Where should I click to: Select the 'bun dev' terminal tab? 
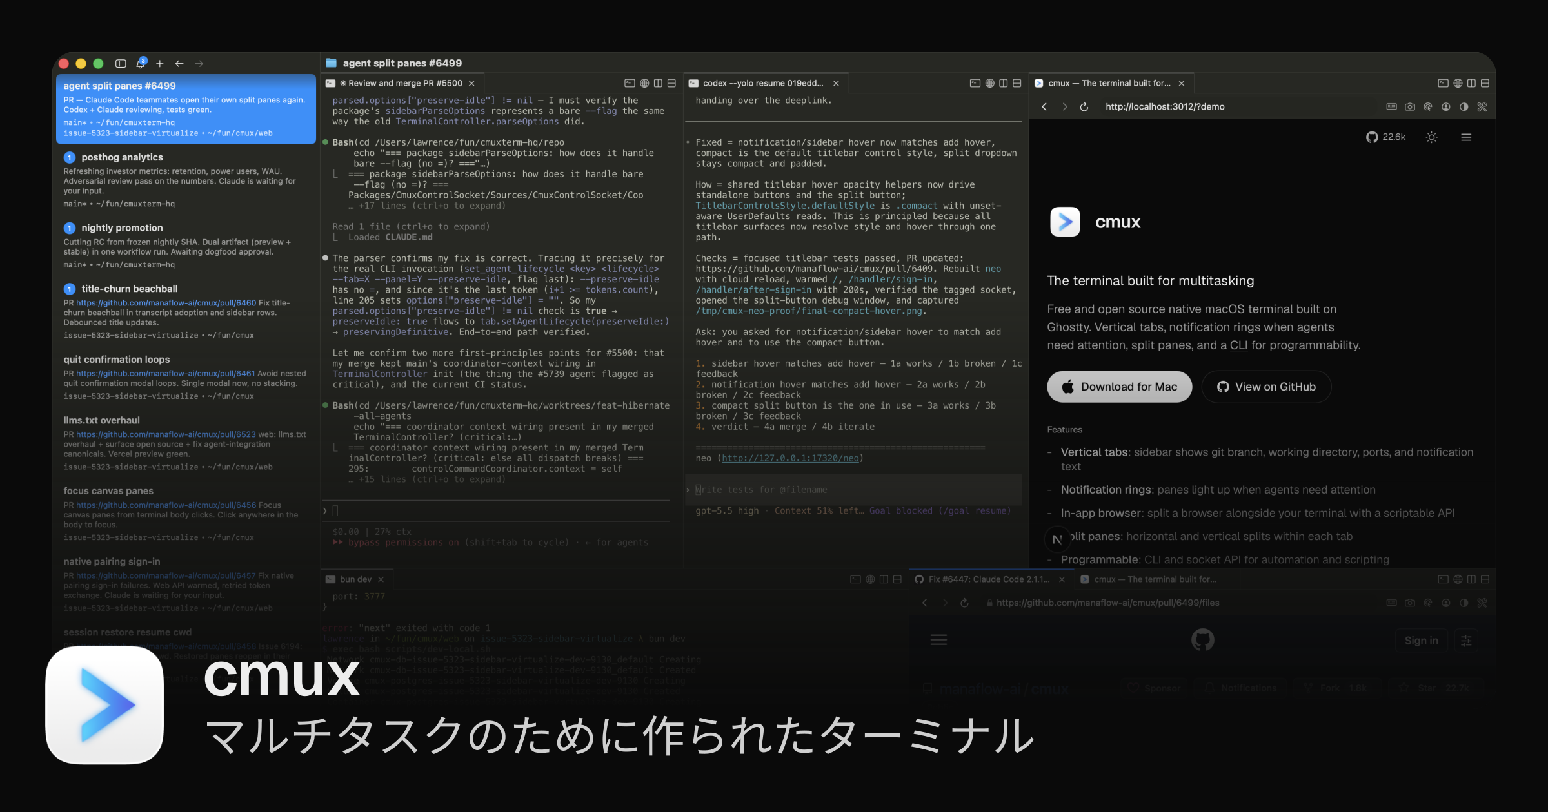[355, 579]
